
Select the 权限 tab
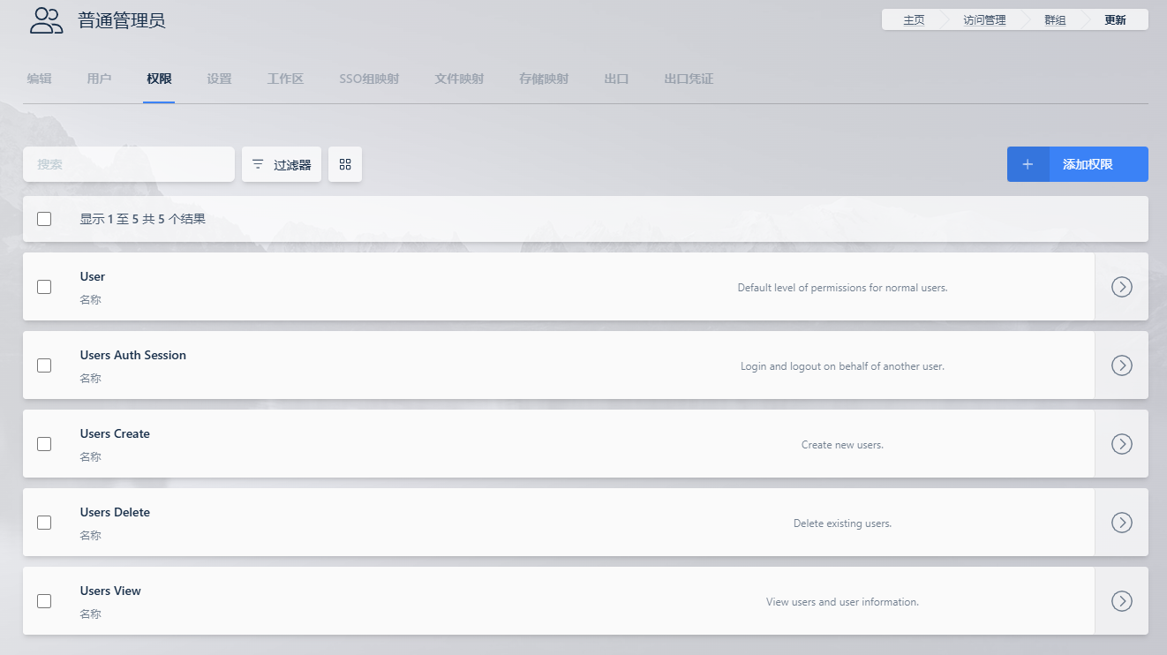click(159, 79)
